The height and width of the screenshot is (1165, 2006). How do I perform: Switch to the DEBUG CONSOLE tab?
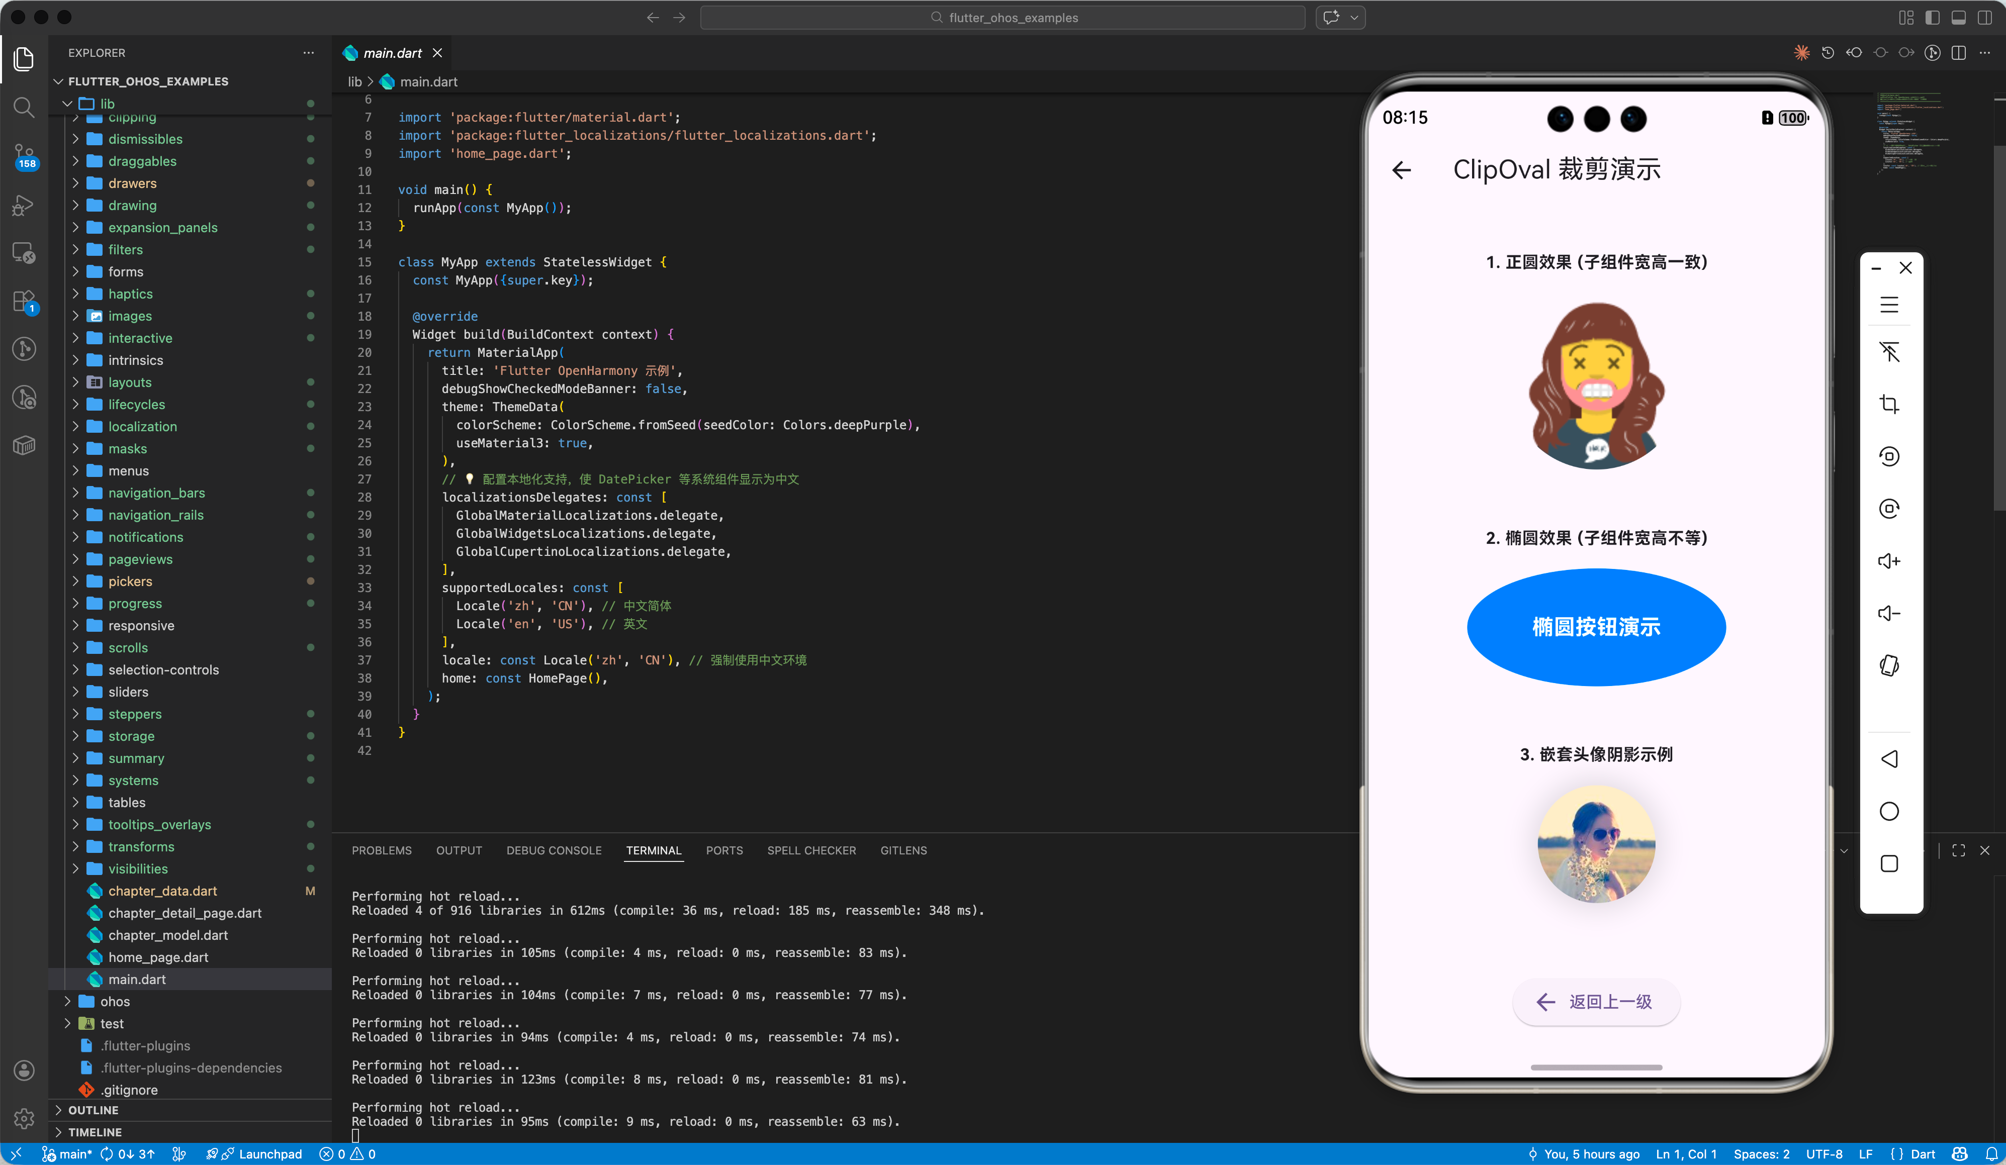[x=553, y=851]
